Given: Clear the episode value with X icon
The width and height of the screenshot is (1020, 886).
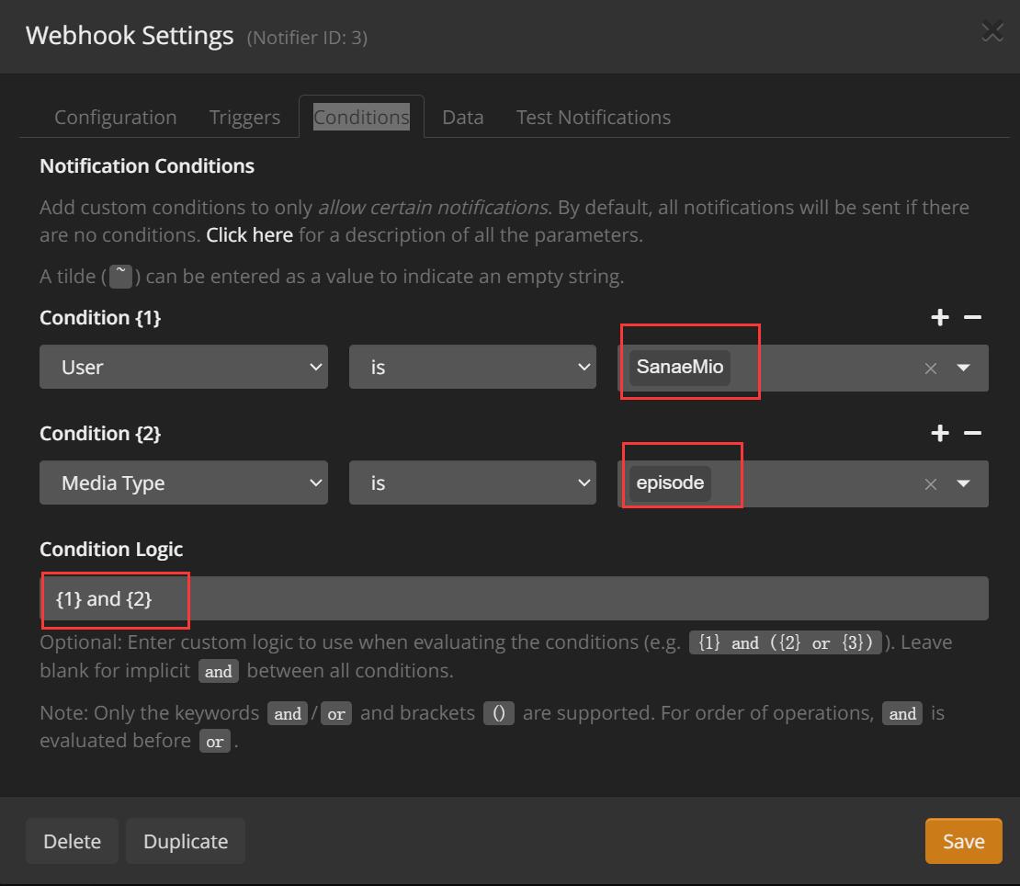Looking at the screenshot, I should (x=930, y=484).
